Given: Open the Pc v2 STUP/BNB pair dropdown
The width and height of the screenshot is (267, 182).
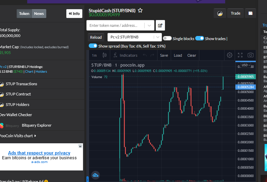Looking at the screenshot, I should [x=135, y=37].
